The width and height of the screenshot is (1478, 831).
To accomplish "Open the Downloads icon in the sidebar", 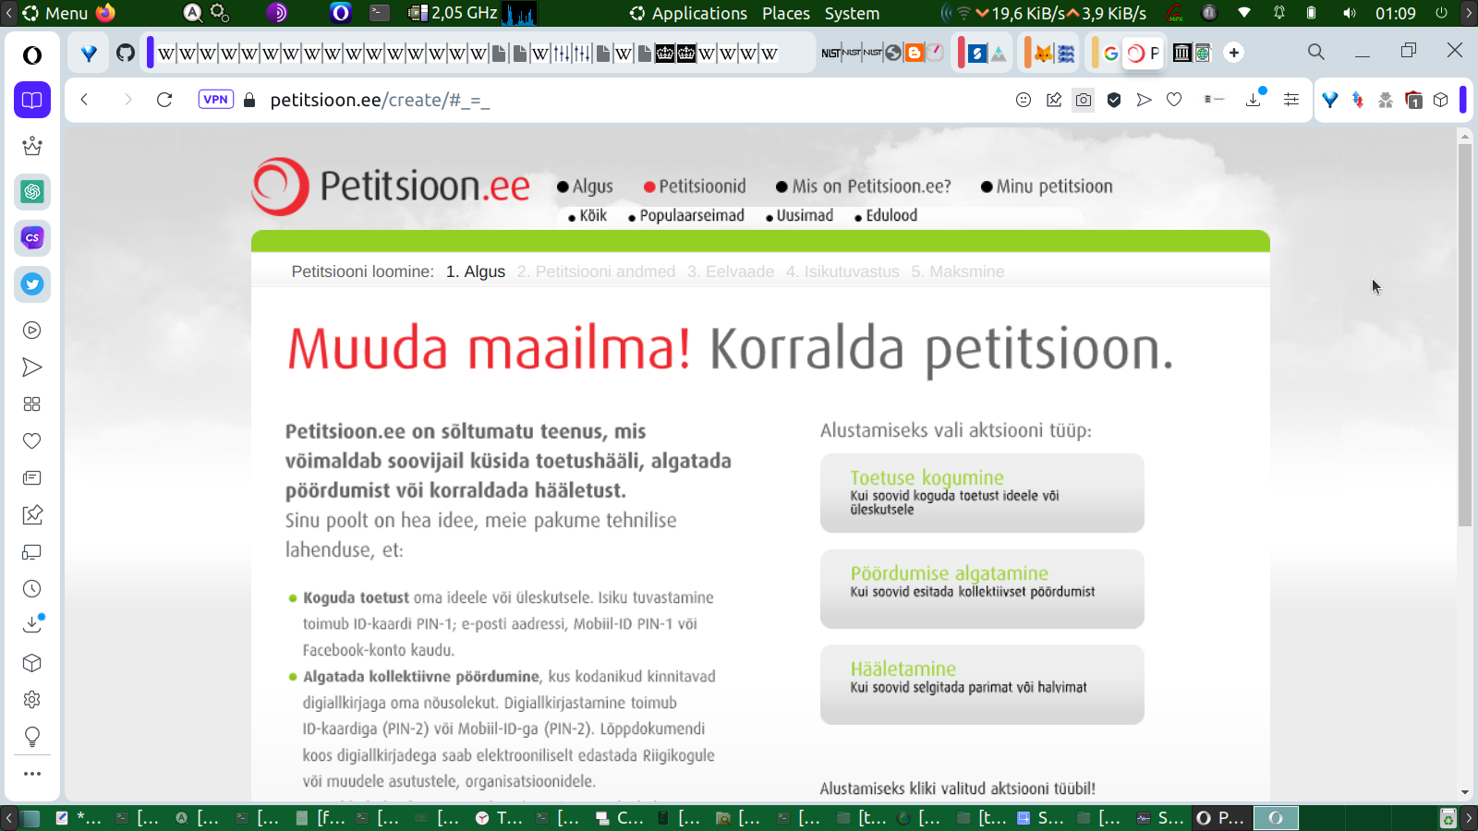I will click(32, 624).
